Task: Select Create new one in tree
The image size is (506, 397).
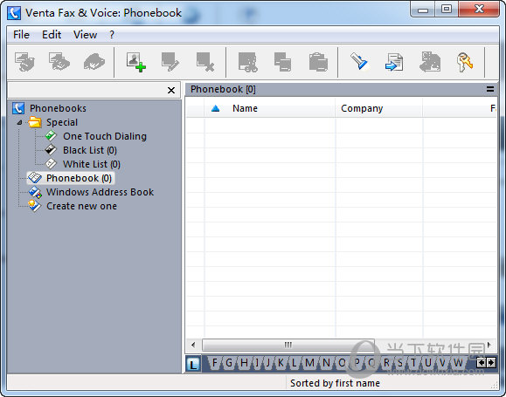Action: coord(81,206)
